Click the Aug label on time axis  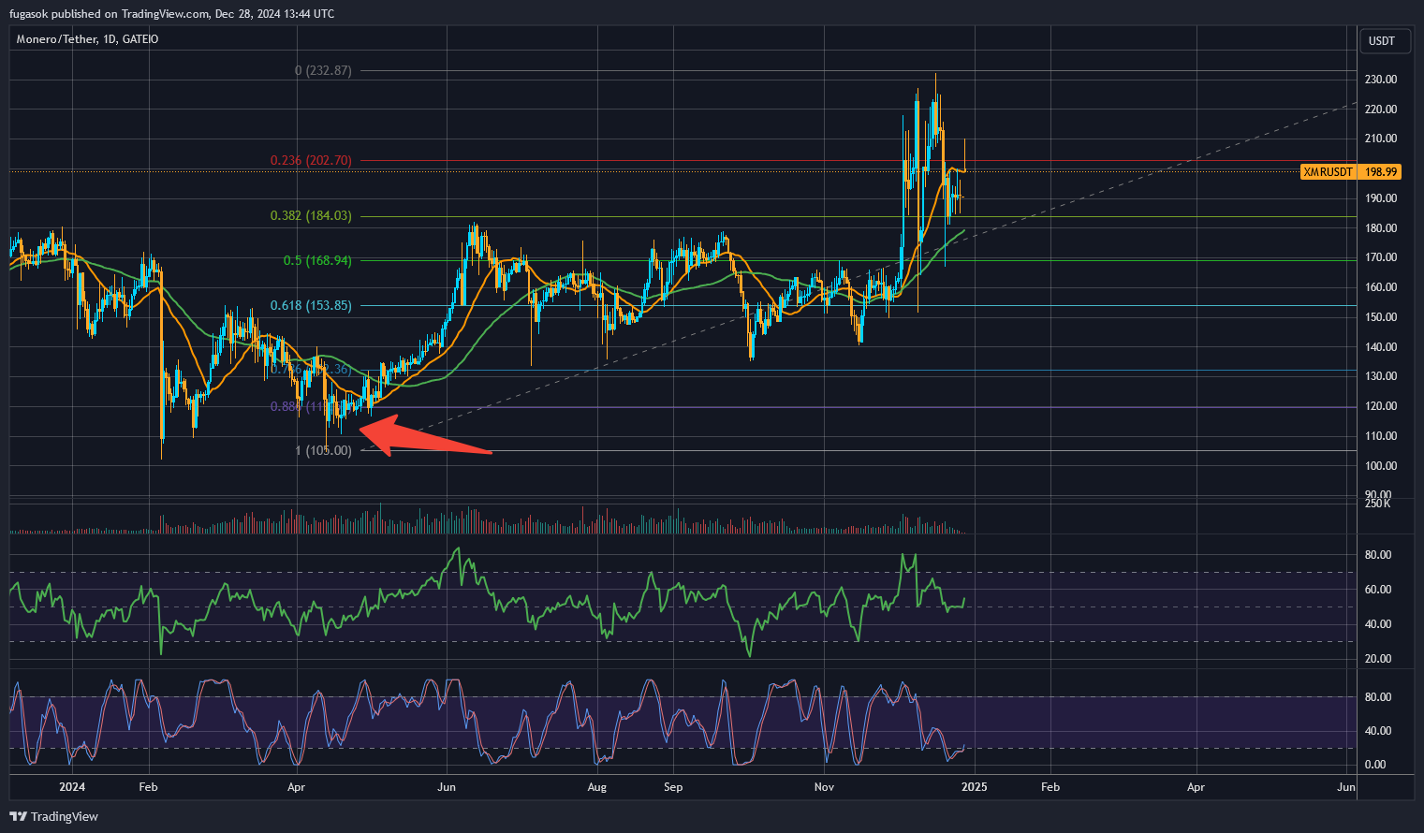coord(596,787)
